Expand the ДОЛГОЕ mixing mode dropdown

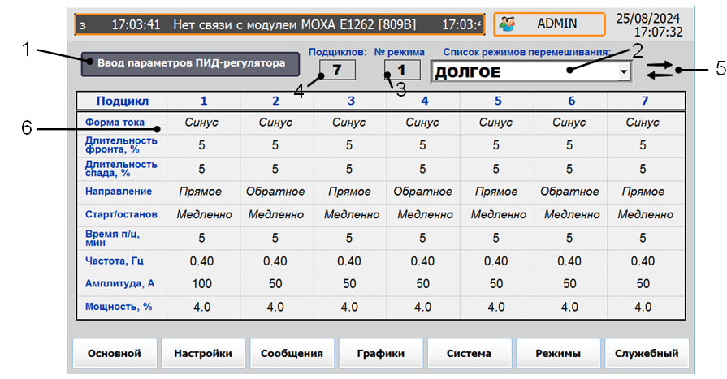click(x=624, y=72)
